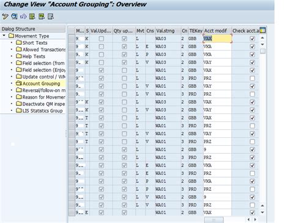Click the TEKey column header
Image resolution: width=290 pixels, height=223 pixels.
(x=196, y=31)
